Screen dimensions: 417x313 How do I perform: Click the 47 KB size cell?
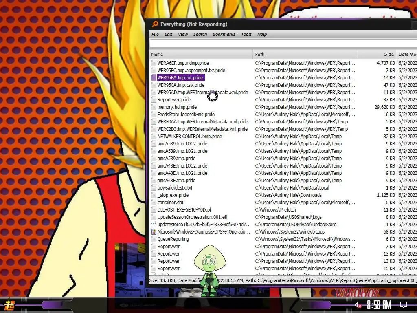click(x=389, y=85)
